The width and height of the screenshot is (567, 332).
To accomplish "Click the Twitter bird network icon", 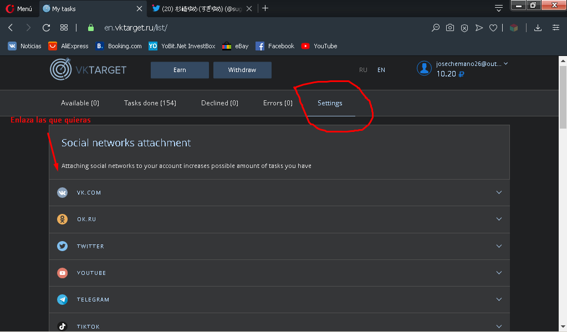I will click(x=62, y=246).
